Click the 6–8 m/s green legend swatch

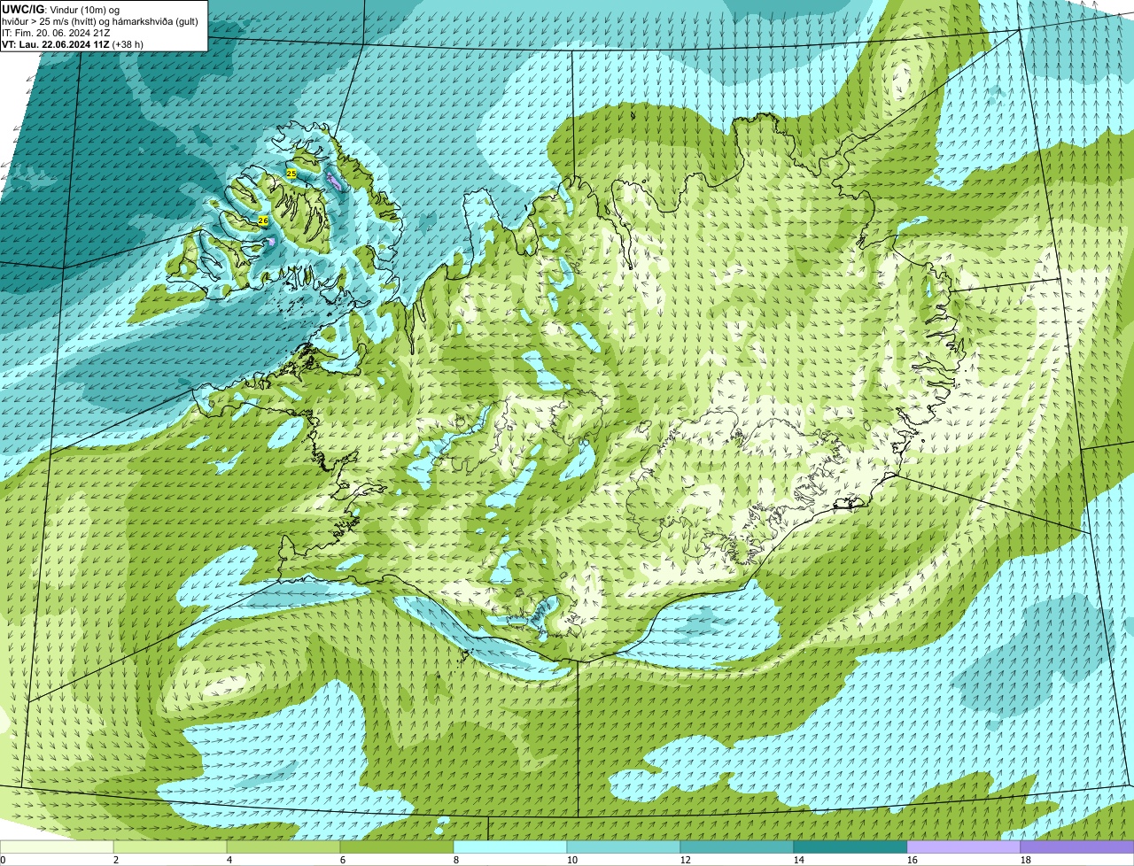[397, 847]
